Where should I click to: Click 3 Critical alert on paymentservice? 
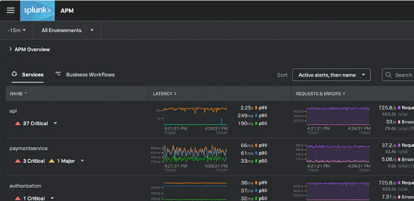point(34,161)
